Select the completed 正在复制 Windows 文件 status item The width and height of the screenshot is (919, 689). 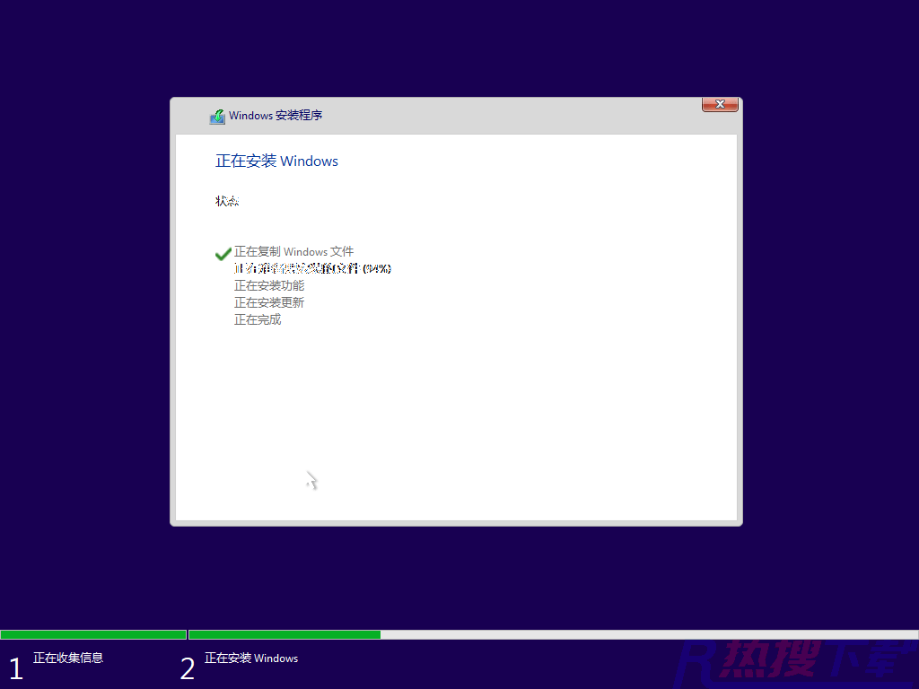click(294, 252)
